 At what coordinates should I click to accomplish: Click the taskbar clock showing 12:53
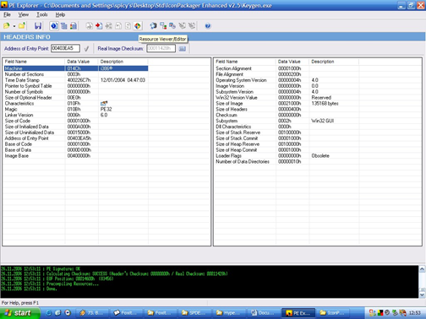(415, 313)
